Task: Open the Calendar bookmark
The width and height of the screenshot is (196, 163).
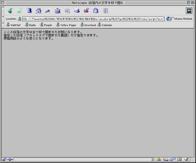Action: [x=105, y=25]
